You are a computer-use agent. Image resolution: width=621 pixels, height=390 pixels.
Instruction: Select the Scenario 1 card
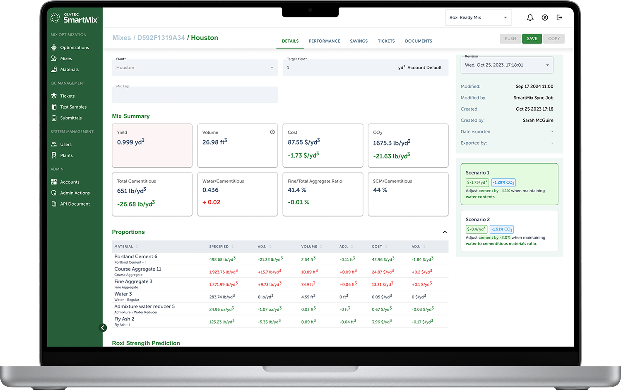pos(509,184)
